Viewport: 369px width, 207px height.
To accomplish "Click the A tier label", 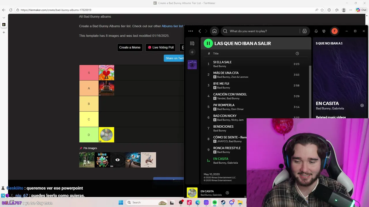I will 89,88.
